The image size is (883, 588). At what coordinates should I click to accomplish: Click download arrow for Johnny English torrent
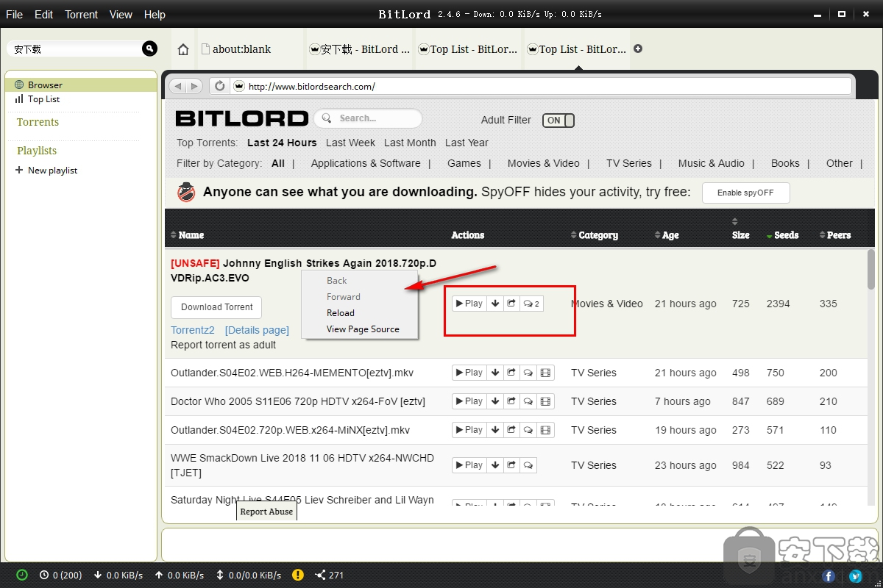[x=495, y=304]
